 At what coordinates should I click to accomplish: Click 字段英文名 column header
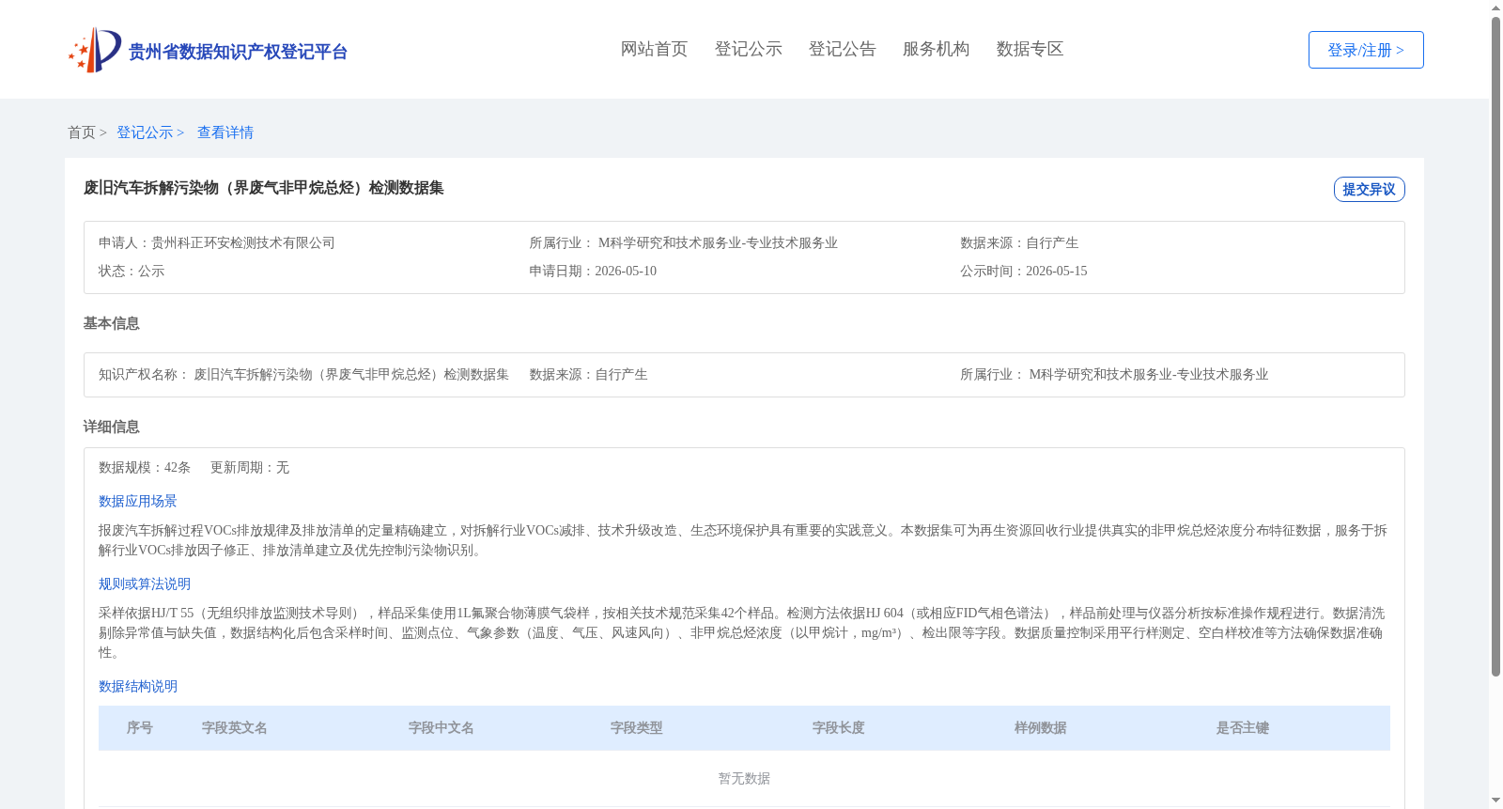click(235, 728)
